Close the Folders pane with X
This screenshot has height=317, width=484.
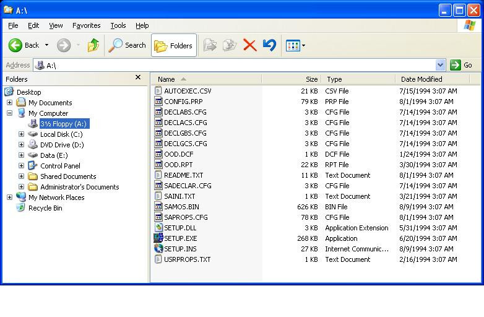(138, 77)
